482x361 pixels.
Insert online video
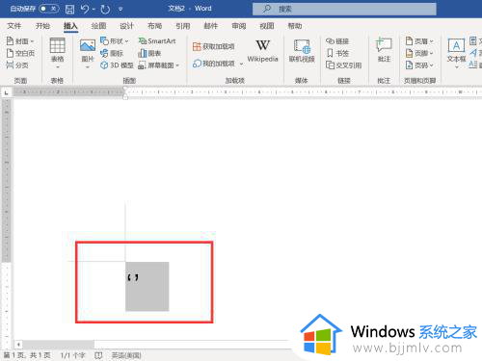[x=302, y=51]
